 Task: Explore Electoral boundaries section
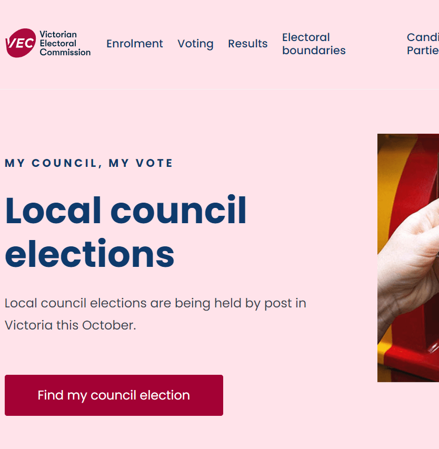(314, 44)
